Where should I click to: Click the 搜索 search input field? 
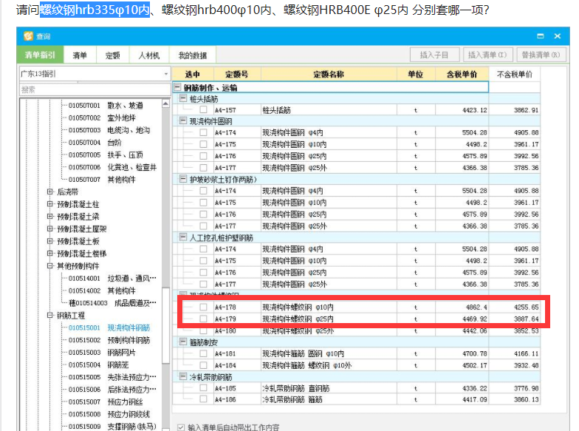point(95,89)
